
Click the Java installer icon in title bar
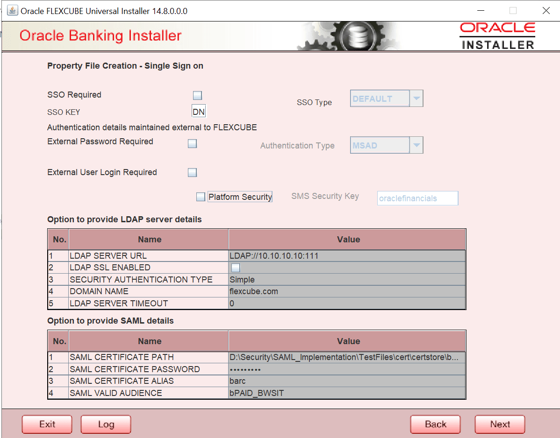(x=12, y=10)
